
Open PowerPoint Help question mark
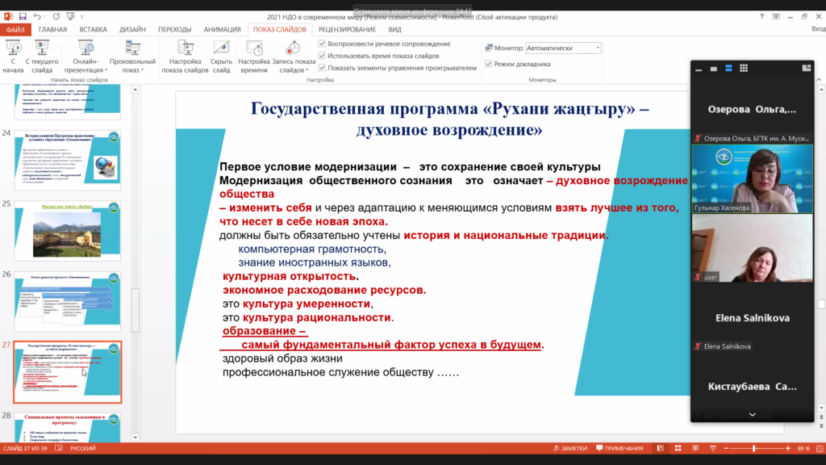pos(761,17)
